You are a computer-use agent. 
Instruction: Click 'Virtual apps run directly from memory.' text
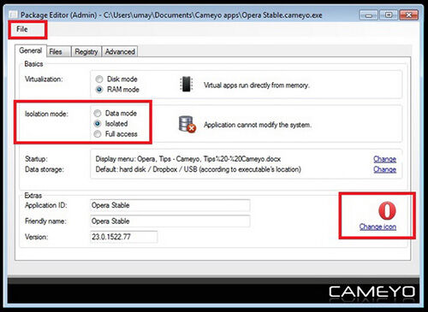click(x=257, y=85)
